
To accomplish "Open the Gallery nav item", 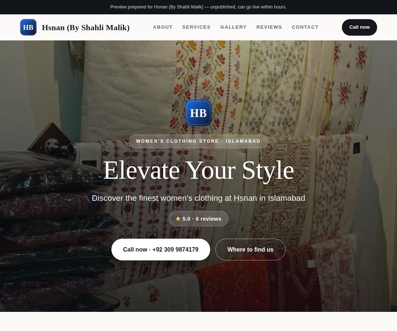I will click(x=233, y=27).
